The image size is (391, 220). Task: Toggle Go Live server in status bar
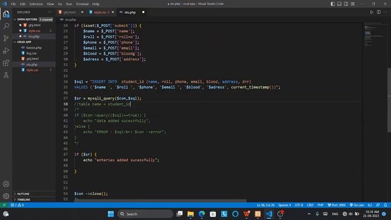click(x=357, y=205)
